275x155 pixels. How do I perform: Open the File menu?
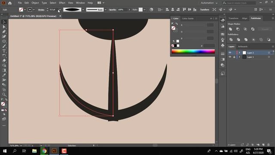point(20,3)
